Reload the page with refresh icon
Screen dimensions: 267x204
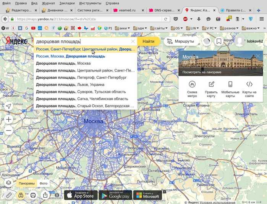point(165,19)
